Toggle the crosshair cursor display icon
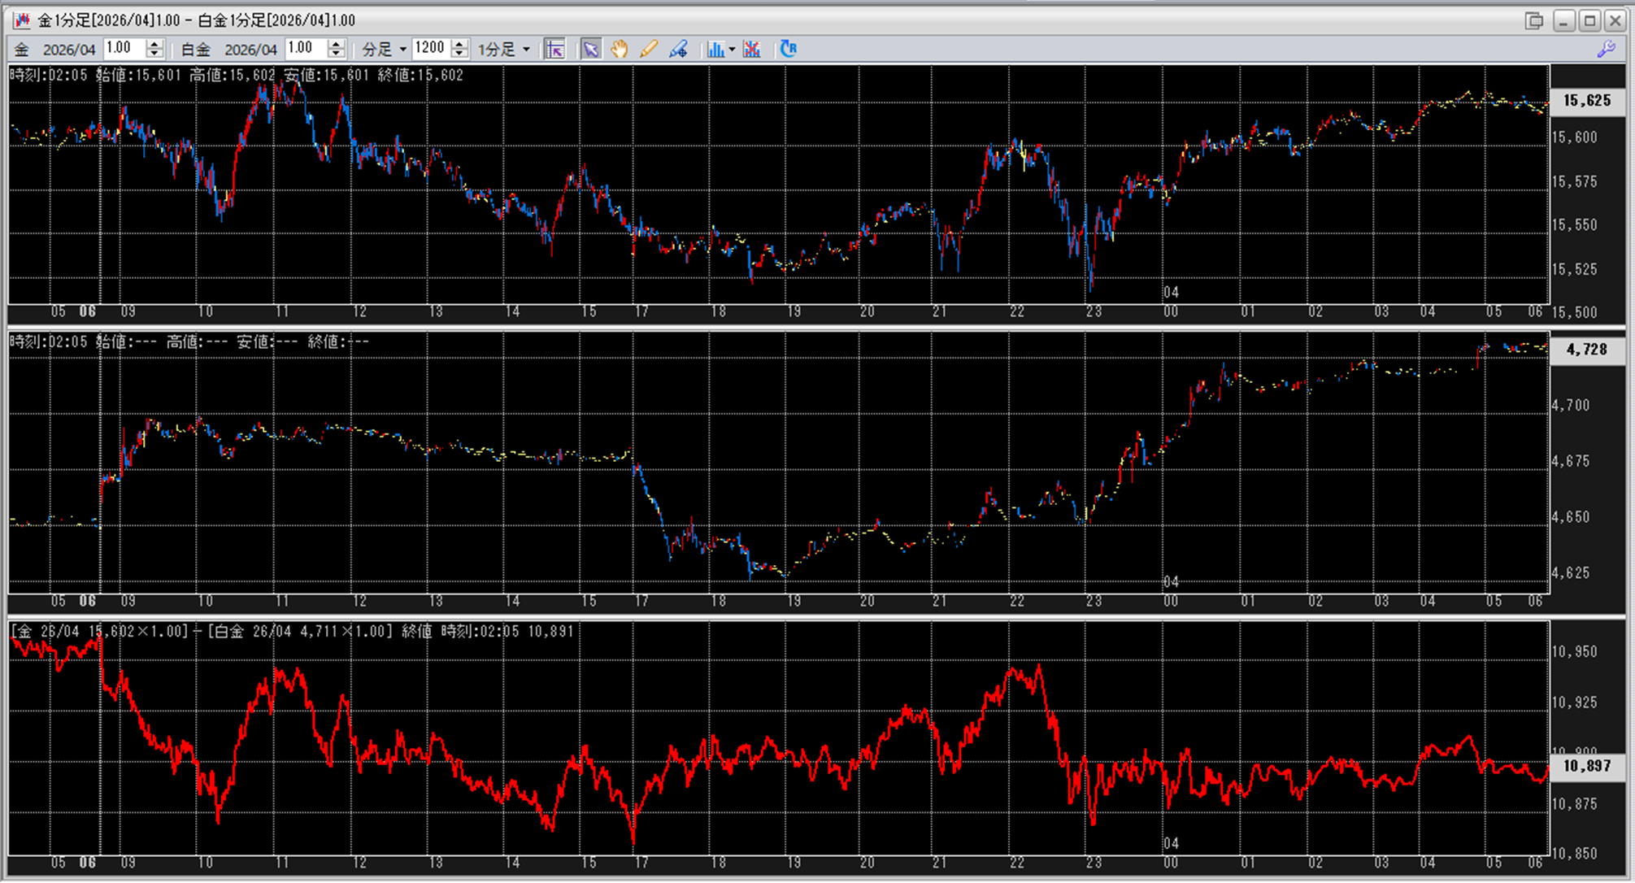Screen dimensions: 1635x883 pyautogui.click(x=554, y=50)
